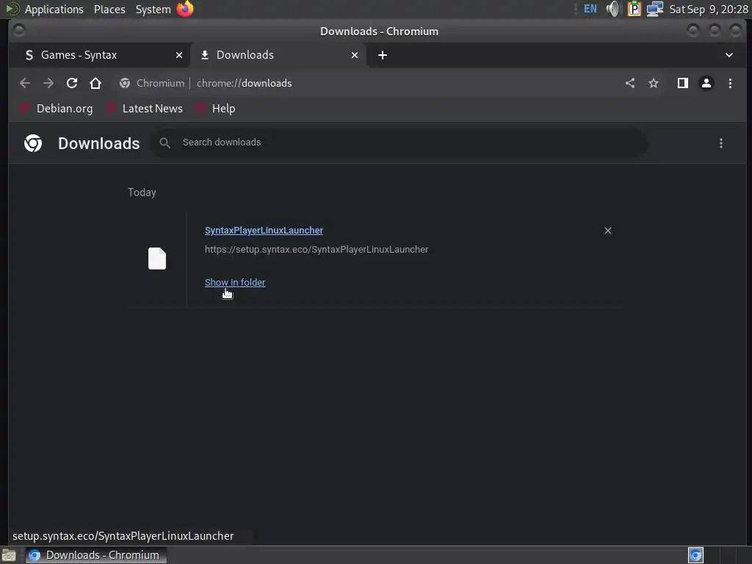Click Show in folder link
This screenshot has width=752, height=564.
(x=235, y=283)
